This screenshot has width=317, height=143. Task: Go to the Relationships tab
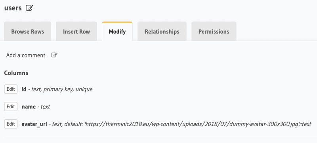[162, 32]
